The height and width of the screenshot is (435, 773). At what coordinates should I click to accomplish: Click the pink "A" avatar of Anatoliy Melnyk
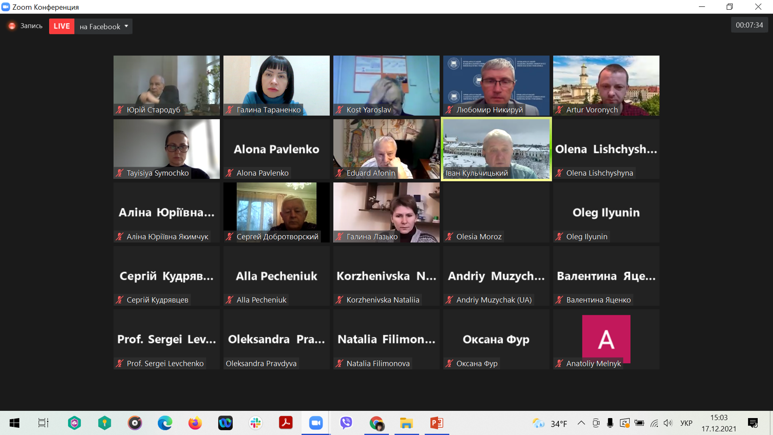click(x=606, y=339)
